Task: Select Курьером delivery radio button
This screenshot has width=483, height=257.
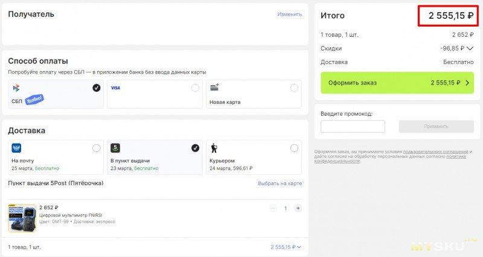Action: coord(294,148)
